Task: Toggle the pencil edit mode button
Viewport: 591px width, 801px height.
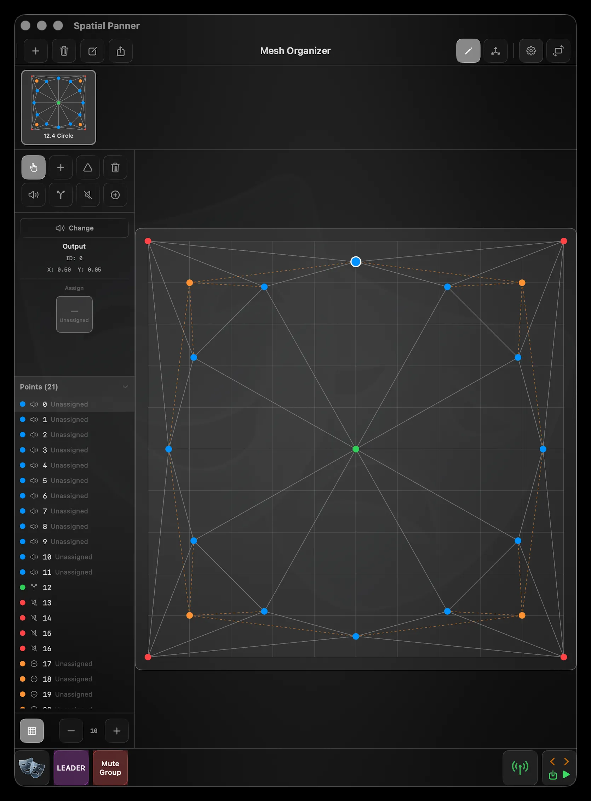Action: pyautogui.click(x=468, y=51)
